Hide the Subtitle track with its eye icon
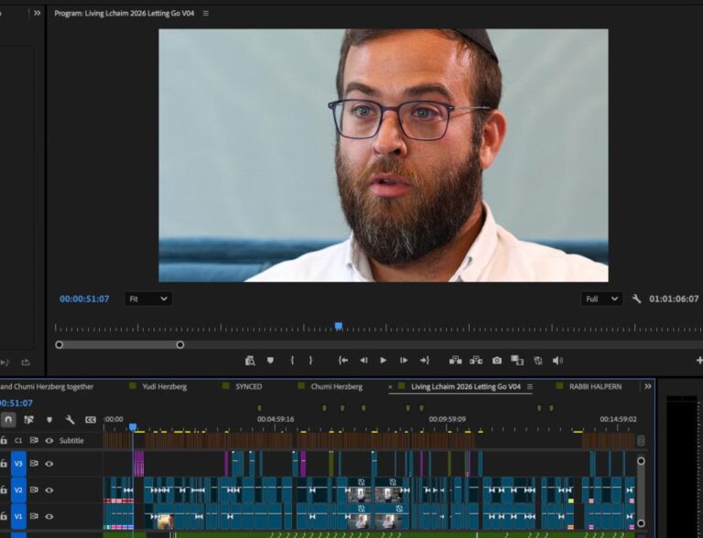The image size is (703, 538). pos(49,441)
